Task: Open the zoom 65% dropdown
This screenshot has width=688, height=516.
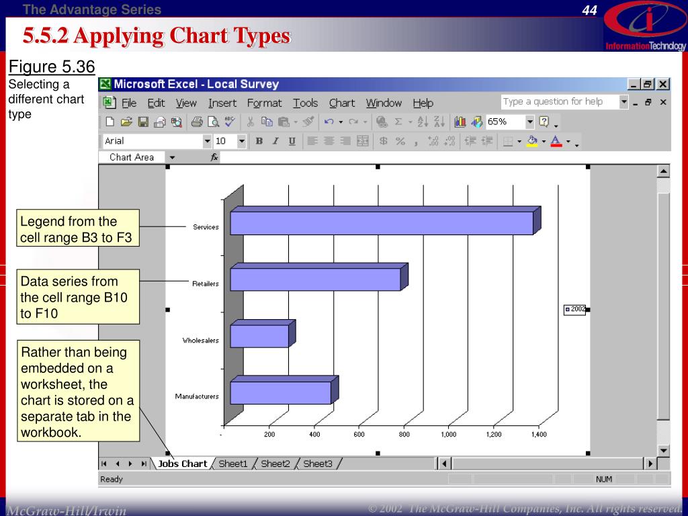Action: (x=530, y=122)
